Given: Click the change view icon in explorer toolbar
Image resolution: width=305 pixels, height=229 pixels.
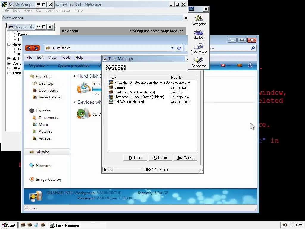Looking at the screenshot, I should coord(223,65).
